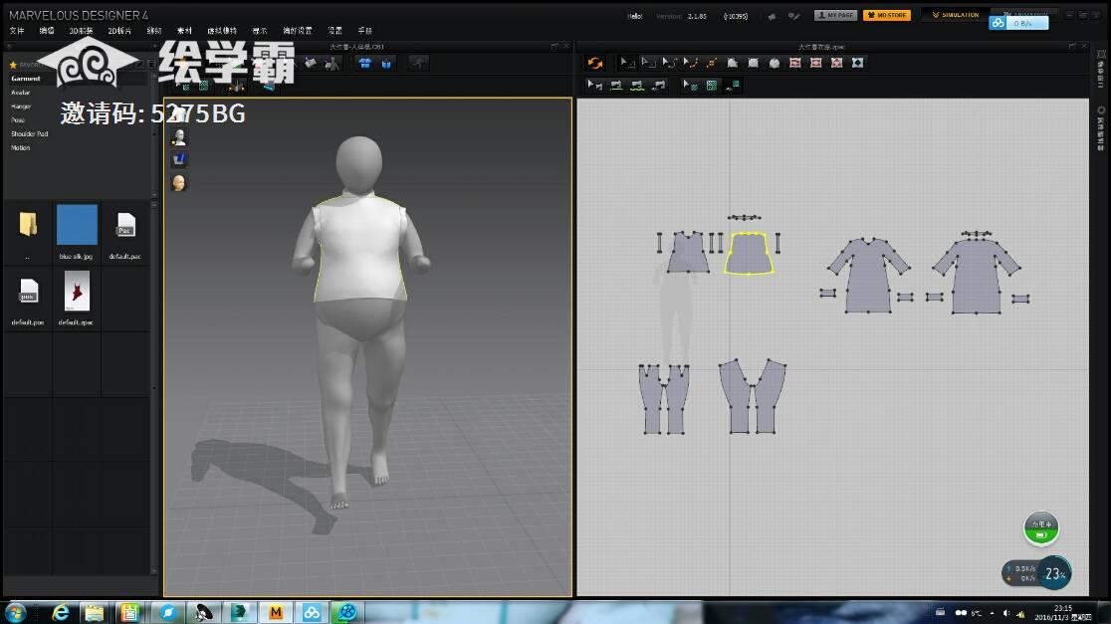Toggle the head texture display icon in 3D view

click(x=179, y=183)
